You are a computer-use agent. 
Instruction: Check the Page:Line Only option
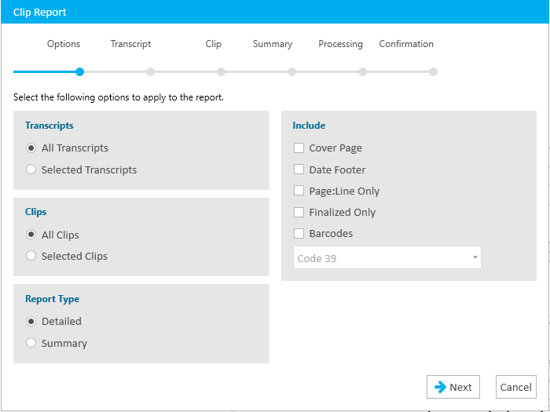pos(299,191)
